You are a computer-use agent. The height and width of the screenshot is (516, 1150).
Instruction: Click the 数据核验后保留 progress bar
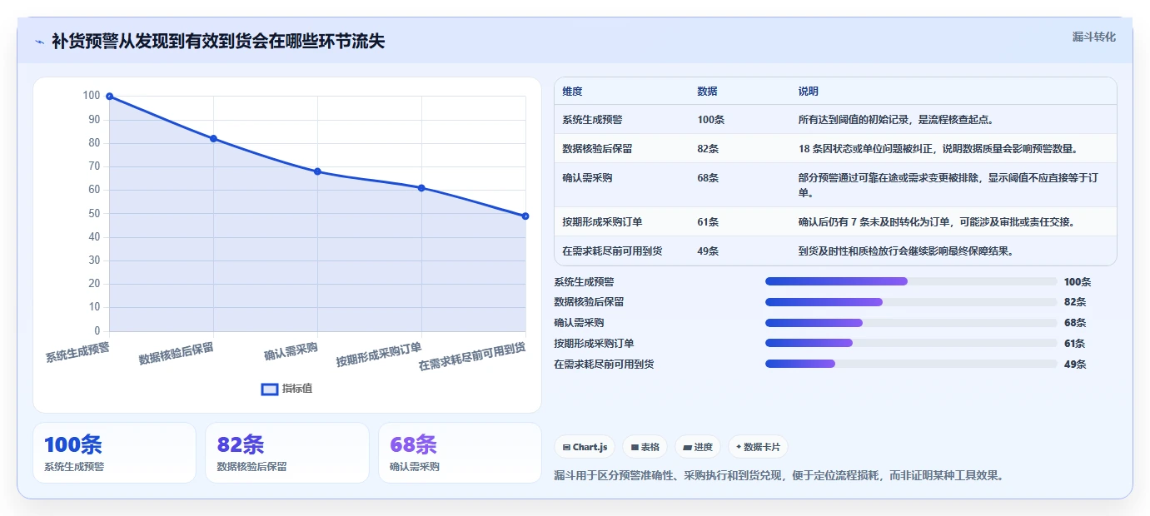(911, 302)
